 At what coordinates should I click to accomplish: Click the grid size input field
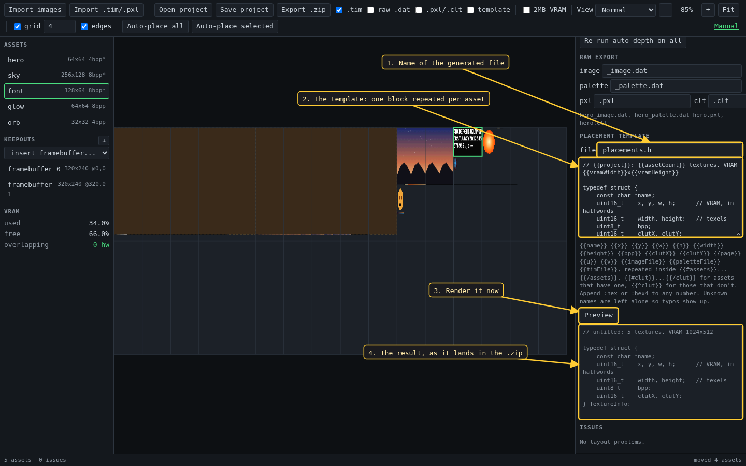tap(59, 26)
